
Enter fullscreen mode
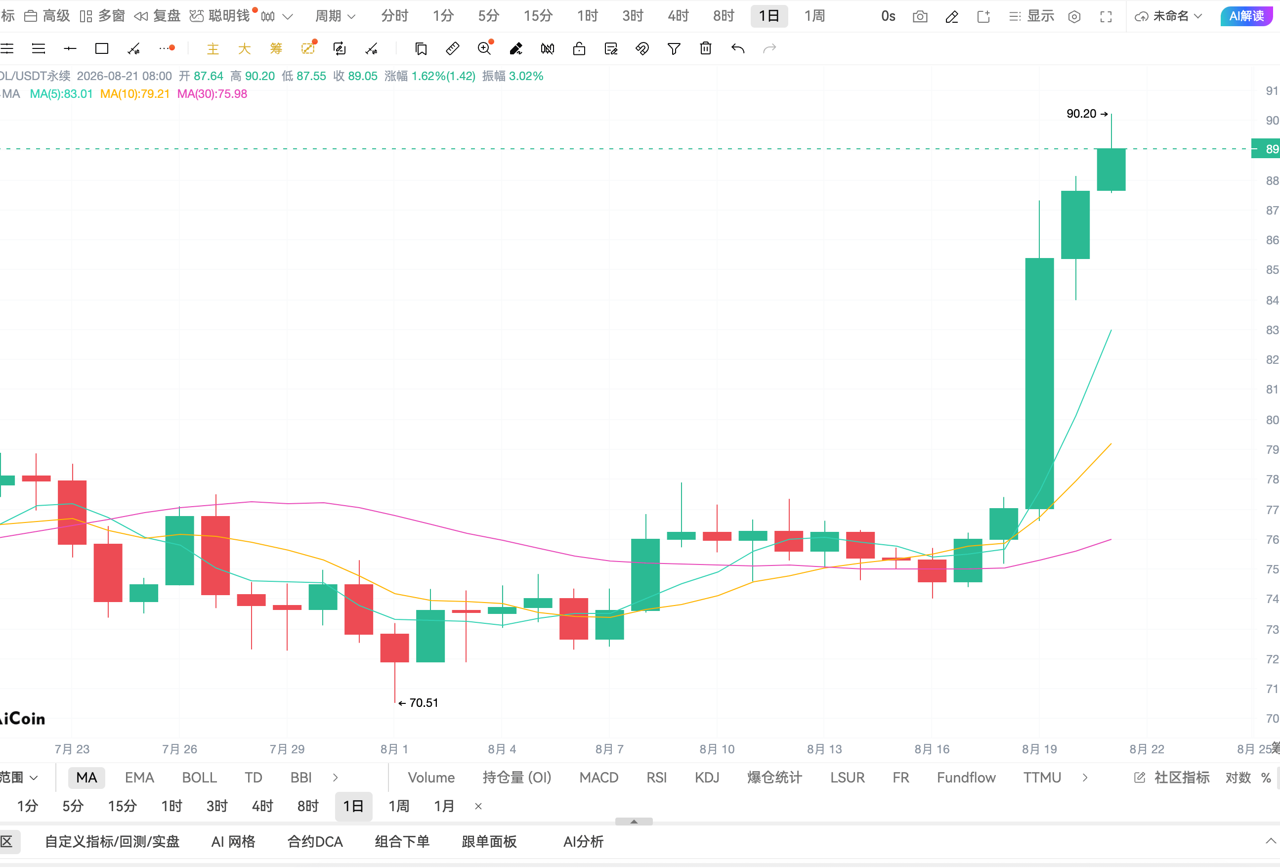coord(1106,16)
